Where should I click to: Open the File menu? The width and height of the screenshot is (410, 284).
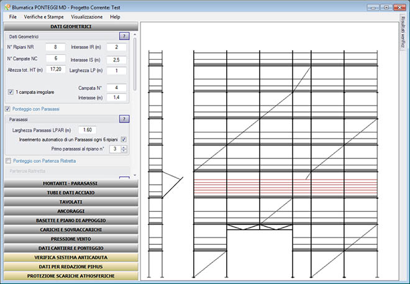click(13, 17)
